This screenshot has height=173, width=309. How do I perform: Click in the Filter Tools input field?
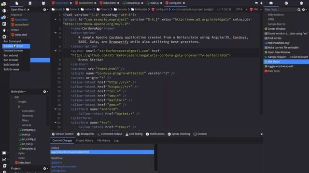pos(280,10)
